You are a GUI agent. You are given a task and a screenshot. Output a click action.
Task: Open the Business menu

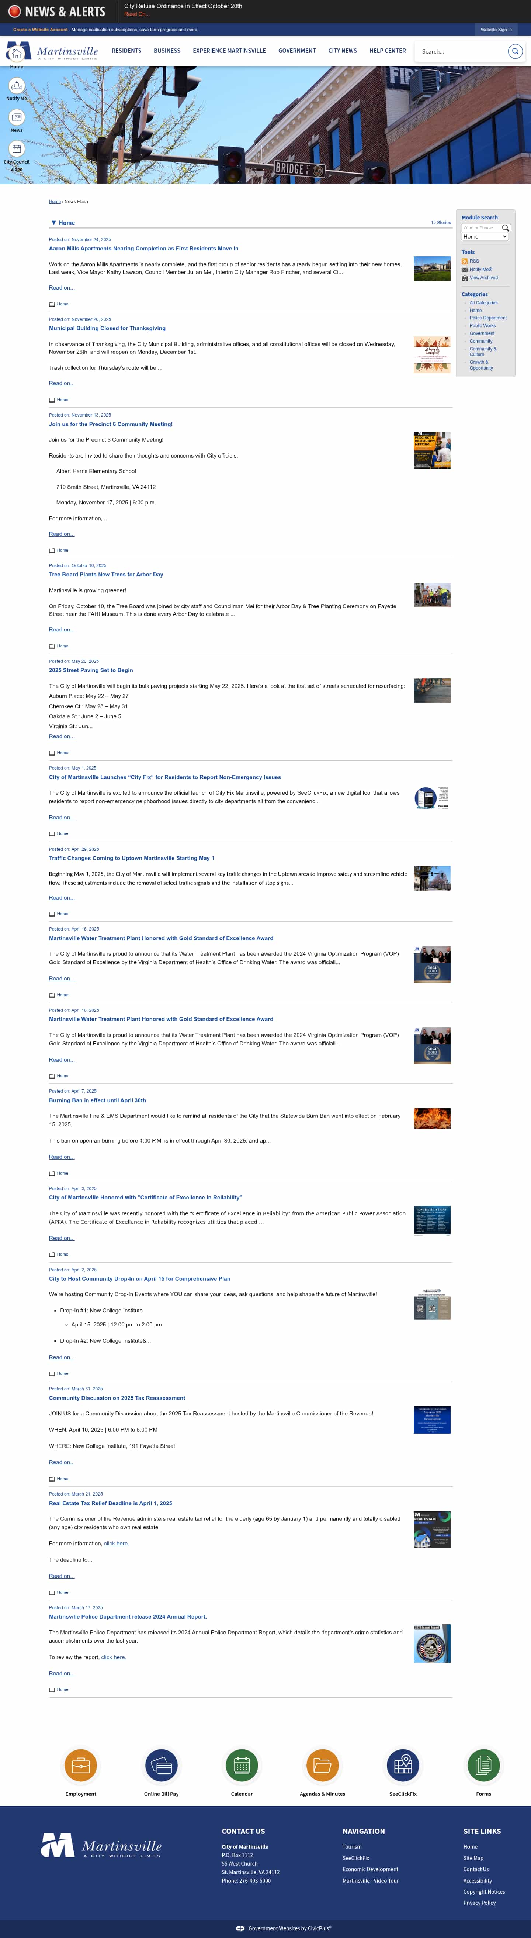pyautogui.click(x=167, y=51)
